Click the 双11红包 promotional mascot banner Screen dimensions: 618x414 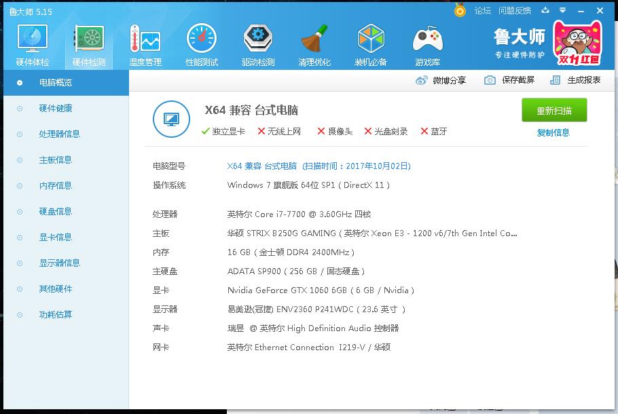[x=578, y=43]
